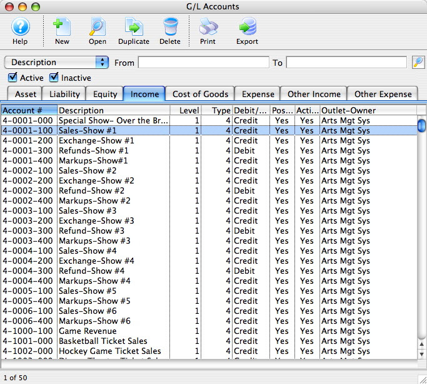This screenshot has height=384, width=427.
Task: Select the Refund-Show #4 row
Action: (209, 271)
